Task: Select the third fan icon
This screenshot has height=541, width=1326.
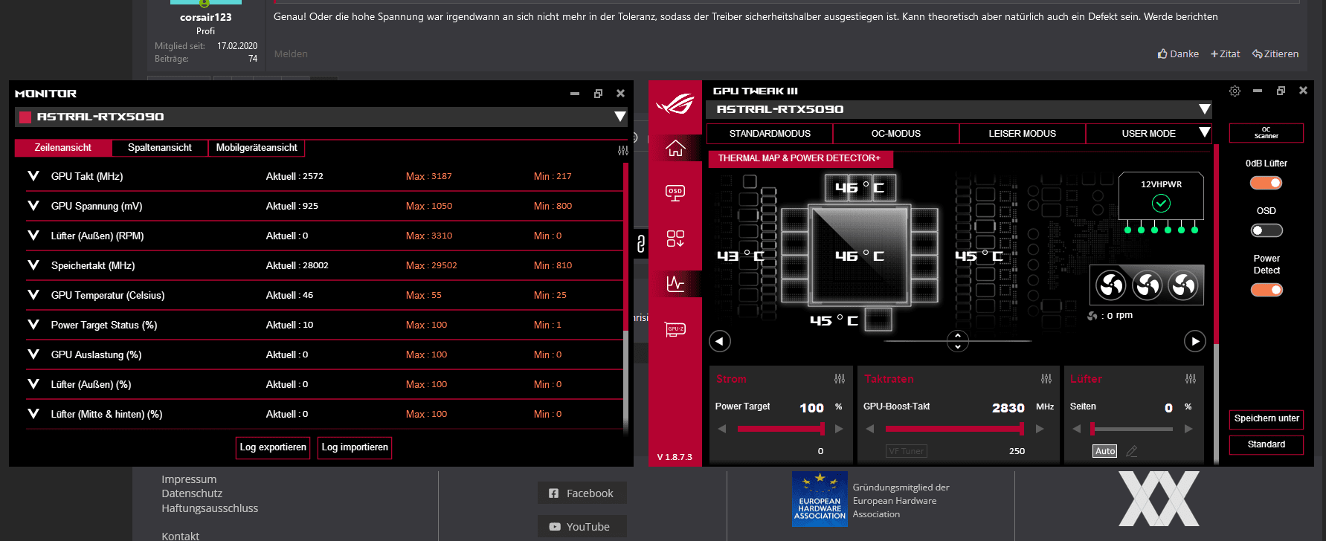Action: click(x=1183, y=285)
